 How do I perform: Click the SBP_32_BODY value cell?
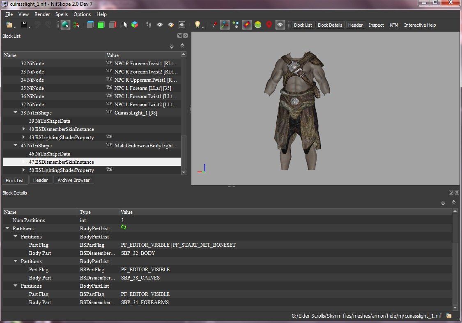138,253
